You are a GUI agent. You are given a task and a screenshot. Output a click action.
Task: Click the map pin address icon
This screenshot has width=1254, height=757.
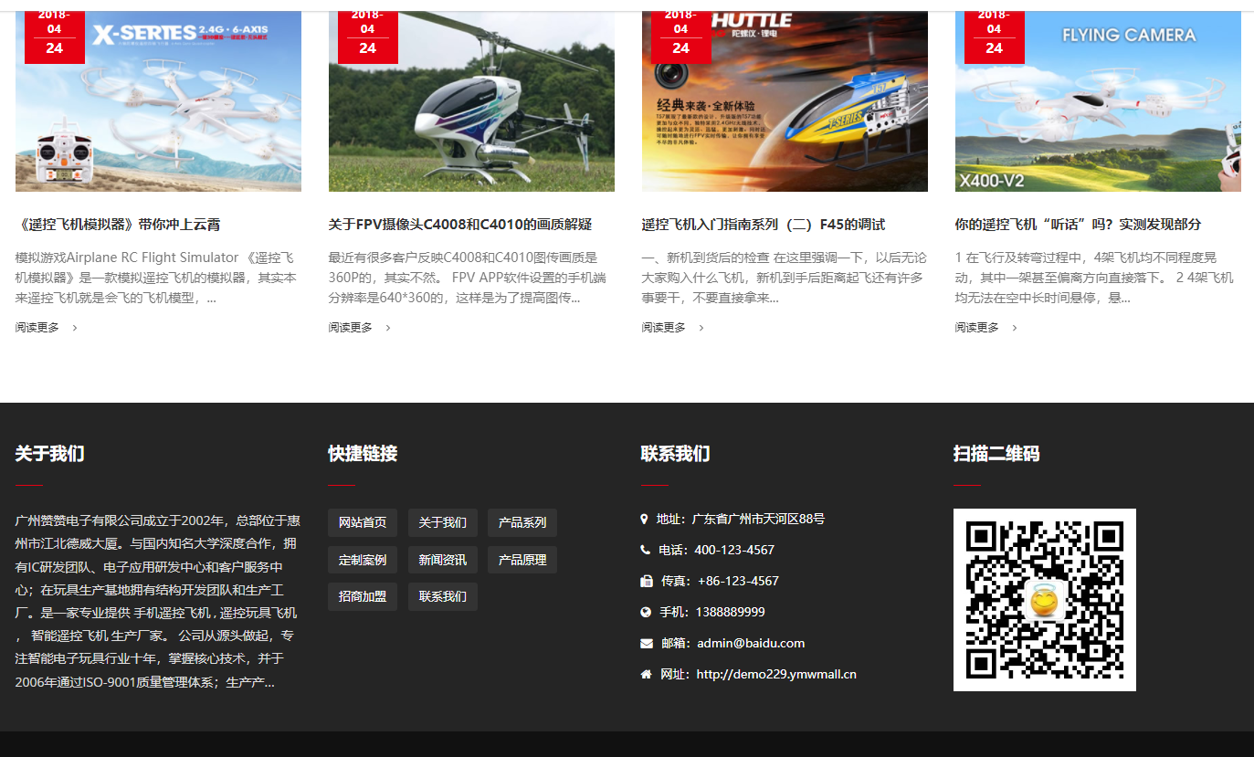point(645,519)
